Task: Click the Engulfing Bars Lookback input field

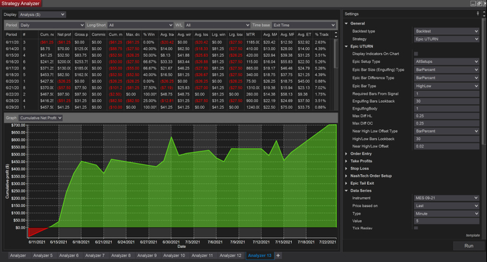Action: [x=447, y=100]
